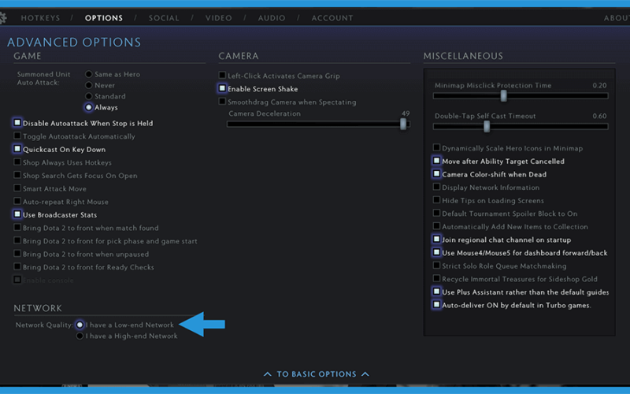Toggle Use Broadcaster Stats
Image resolution: width=630 pixels, height=394 pixels.
17,214
